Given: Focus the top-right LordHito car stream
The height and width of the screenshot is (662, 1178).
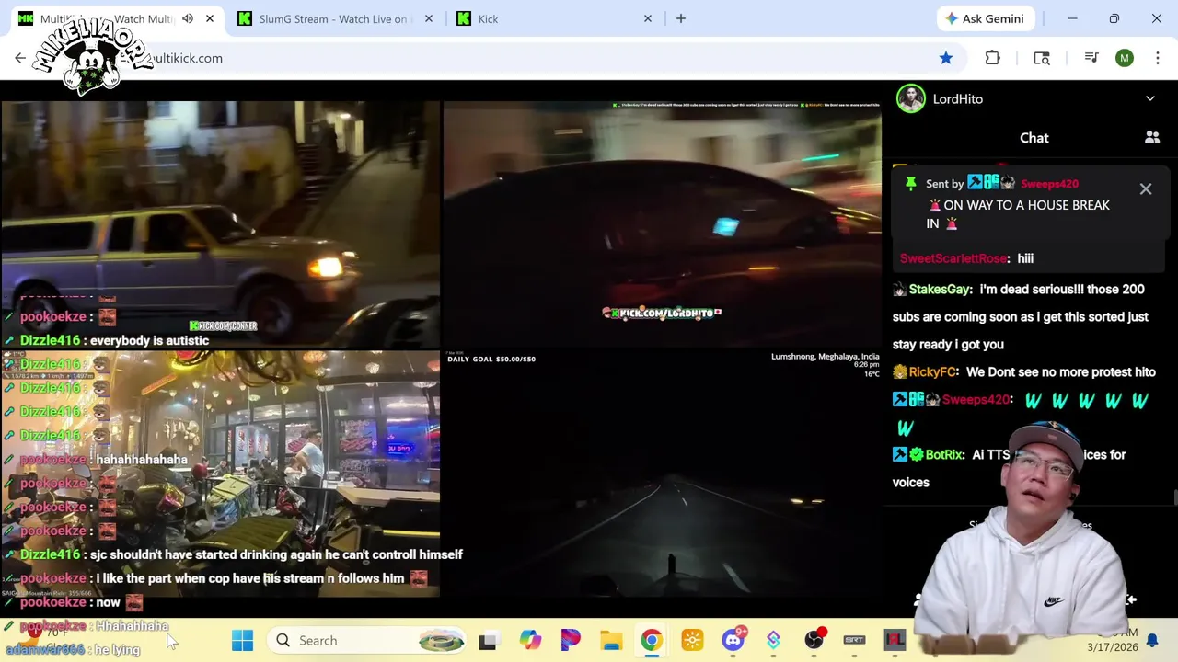Looking at the screenshot, I should point(662,223).
